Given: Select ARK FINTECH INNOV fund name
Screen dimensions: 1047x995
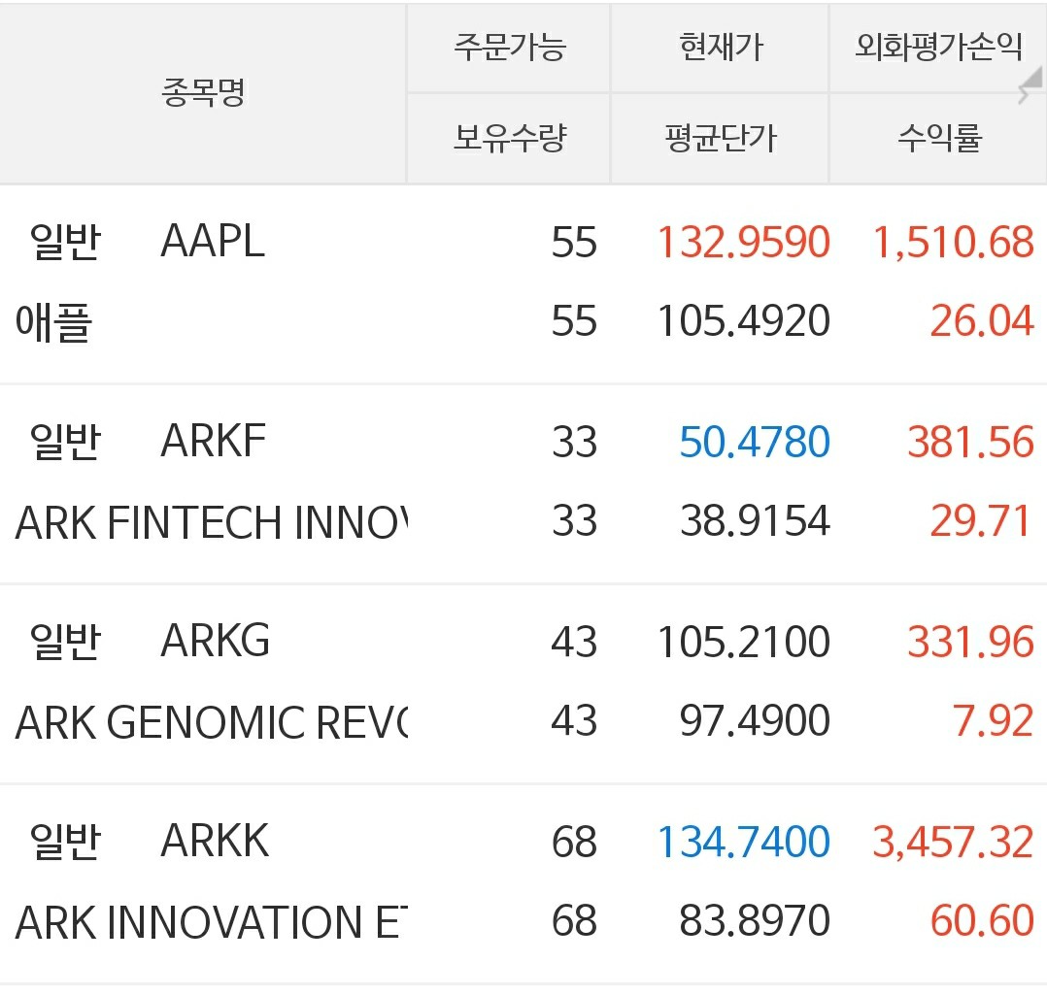Looking at the screenshot, I should coord(212,522).
